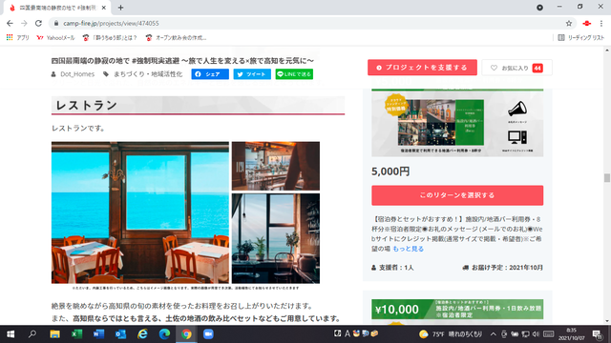Viewport: 611px width, 343px height.
Task: Select the camp-fire project browser tab
Action: point(57,8)
